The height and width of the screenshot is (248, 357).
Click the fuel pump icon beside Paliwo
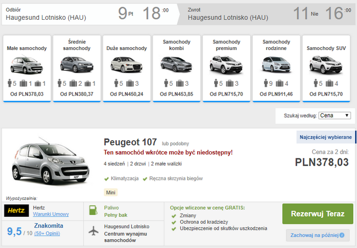[93, 210]
